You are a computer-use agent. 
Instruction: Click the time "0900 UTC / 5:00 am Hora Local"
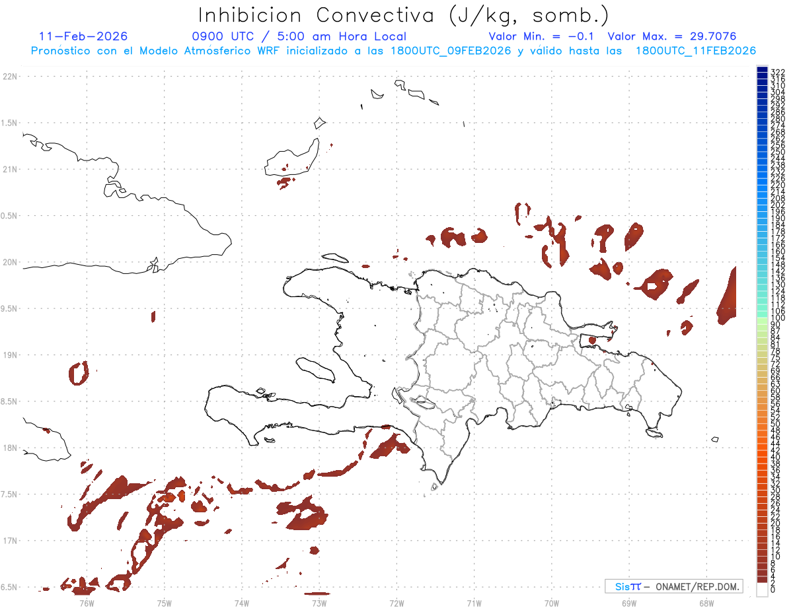[299, 36]
